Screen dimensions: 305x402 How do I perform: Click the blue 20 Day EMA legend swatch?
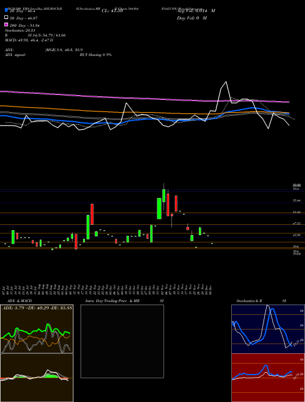pyautogui.click(x=6, y=10)
